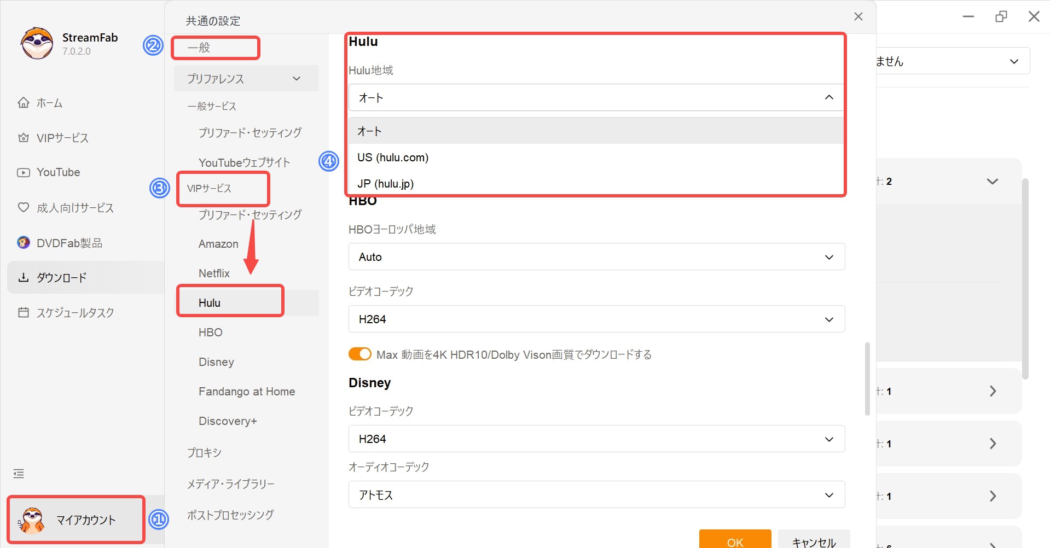Image resolution: width=1050 pixels, height=548 pixels.
Task: Go to スケジュールタスク in main sidebar
Action: [75, 312]
